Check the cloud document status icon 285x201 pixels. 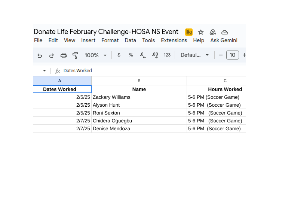click(225, 32)
